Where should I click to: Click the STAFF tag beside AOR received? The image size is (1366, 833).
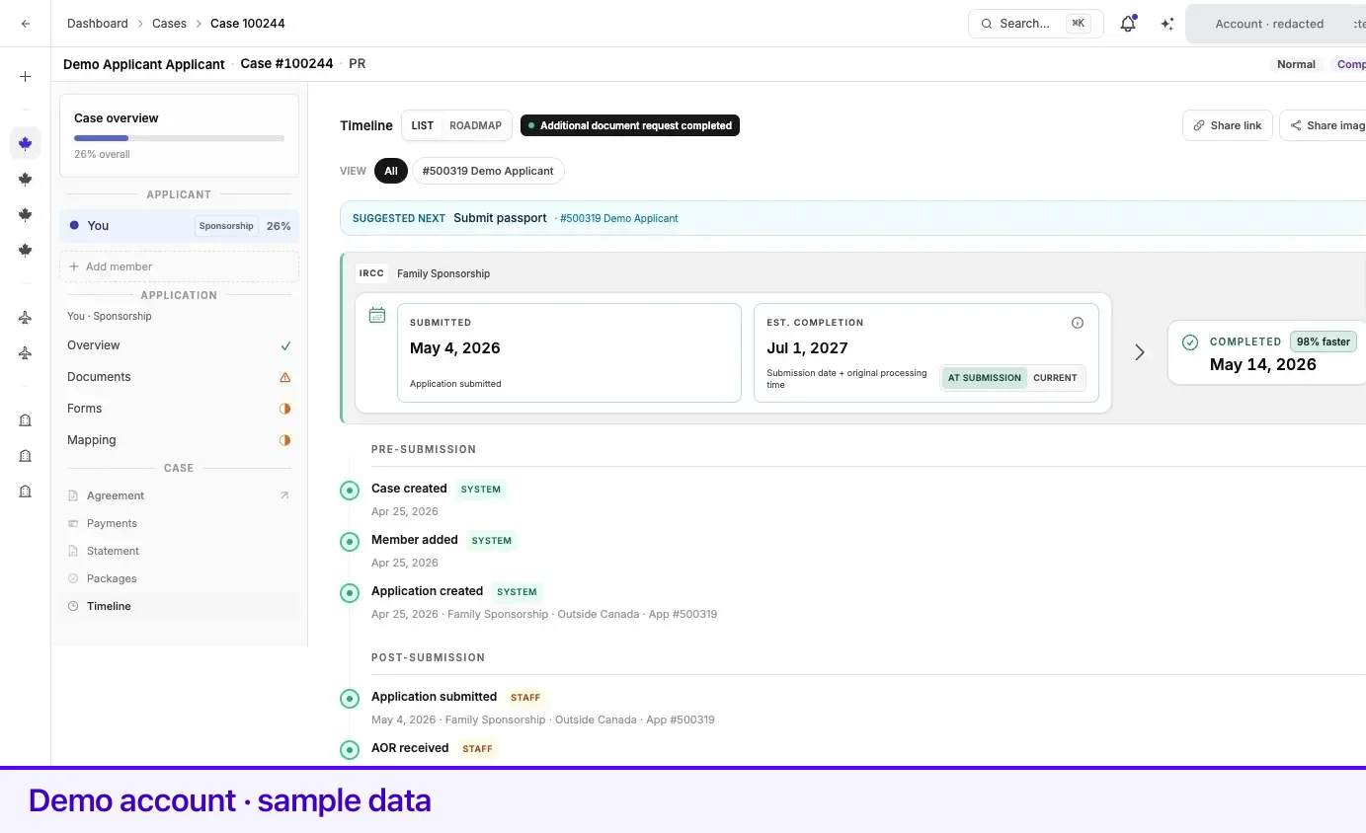477,748
